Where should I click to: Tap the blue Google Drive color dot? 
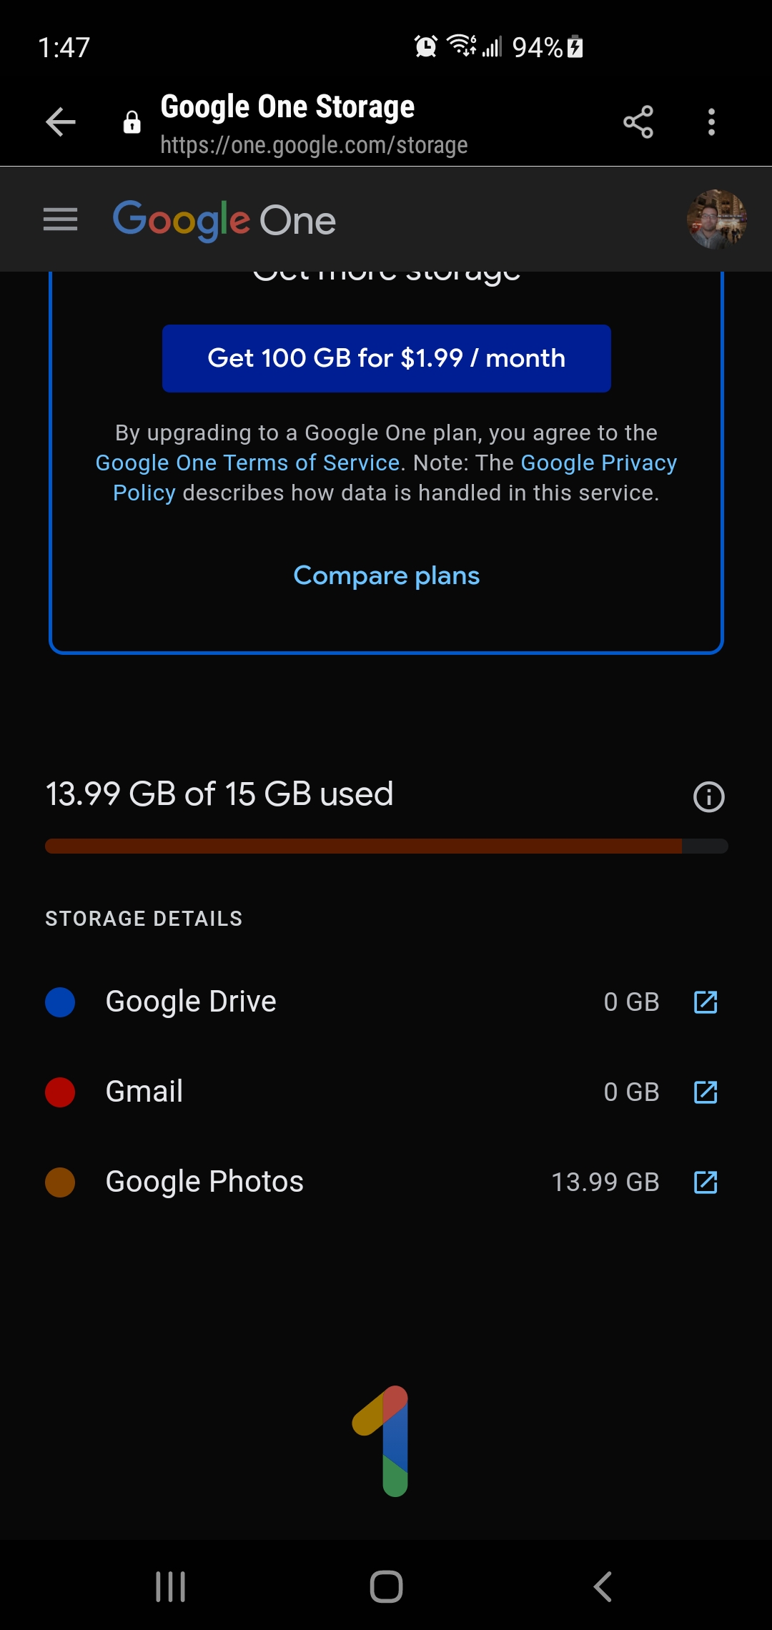click(x=60, y=1002)
